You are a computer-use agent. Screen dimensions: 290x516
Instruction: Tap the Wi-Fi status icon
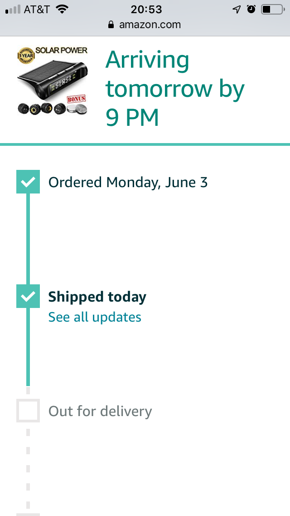[x=62, y=9]
